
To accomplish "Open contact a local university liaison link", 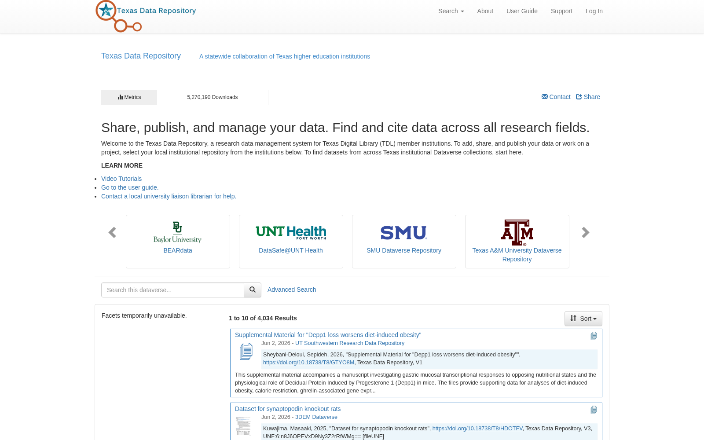I will (169, 196).
